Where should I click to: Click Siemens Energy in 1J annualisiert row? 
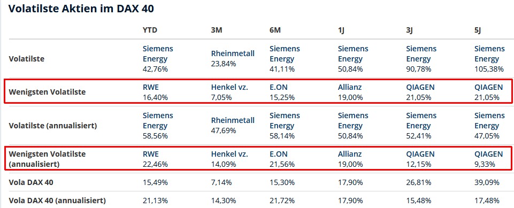[353, 120]
